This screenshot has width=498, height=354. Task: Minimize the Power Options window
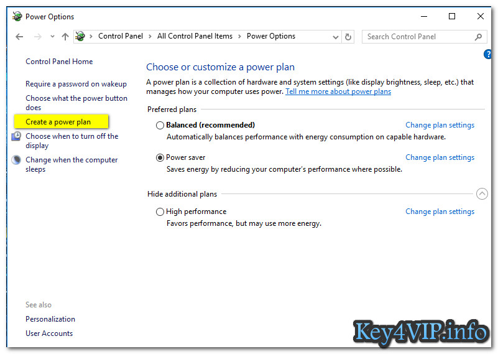424,16
